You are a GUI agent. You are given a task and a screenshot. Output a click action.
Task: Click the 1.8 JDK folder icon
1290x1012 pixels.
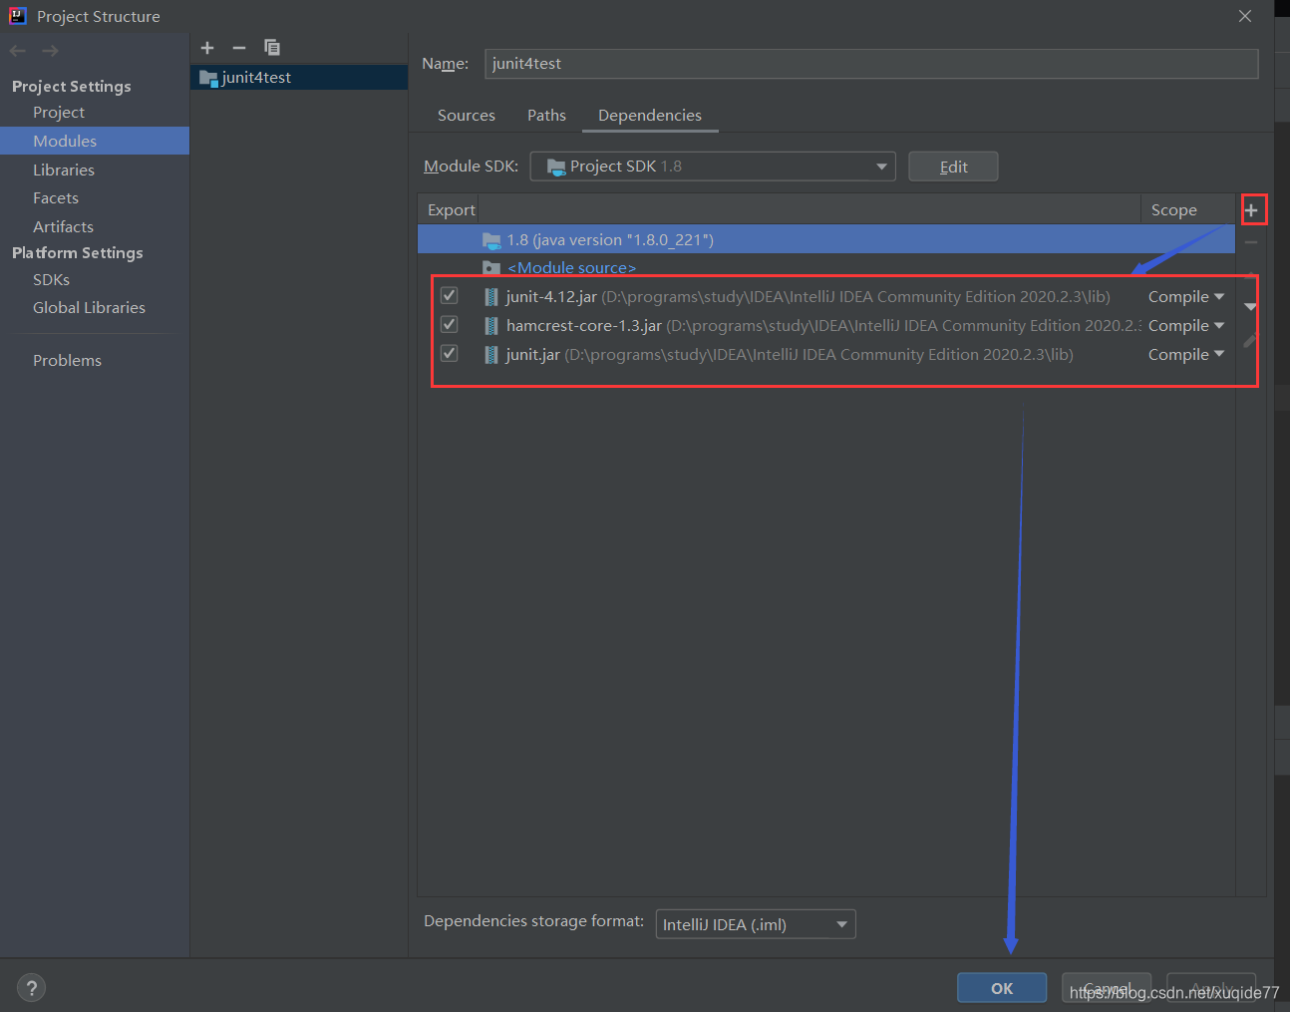pyautogui.click(x=491, y=240)
